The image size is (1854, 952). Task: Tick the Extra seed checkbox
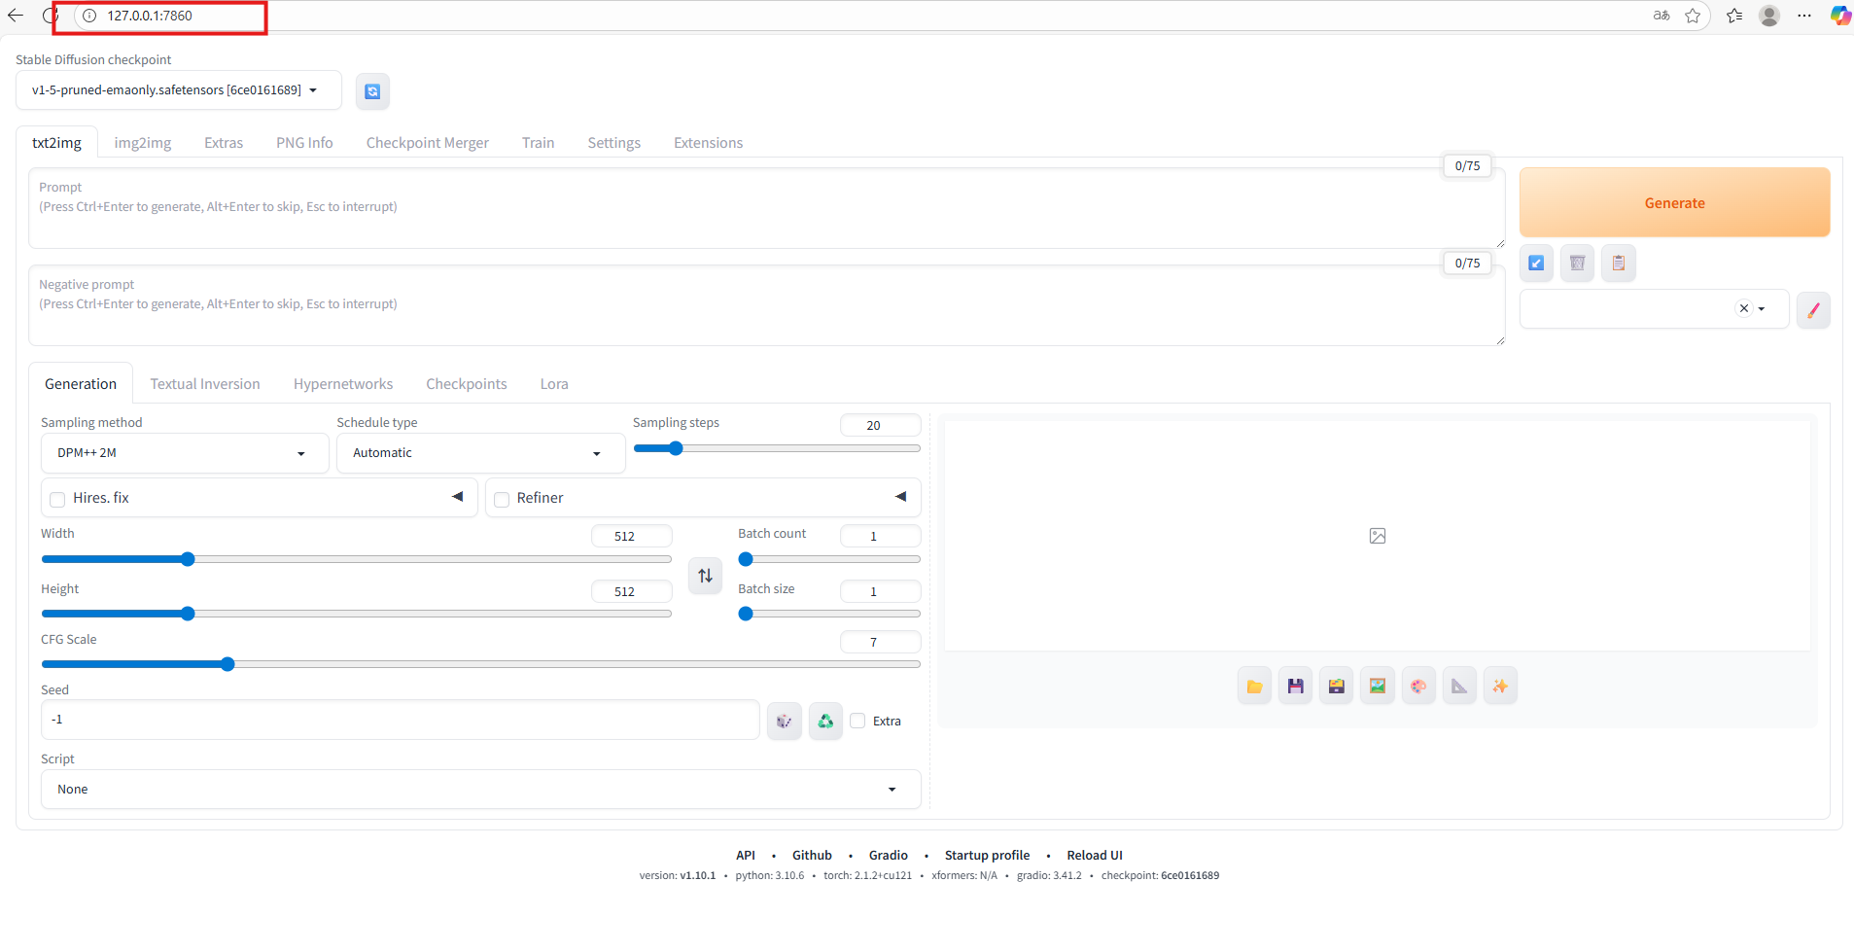(x=857, y=721)
